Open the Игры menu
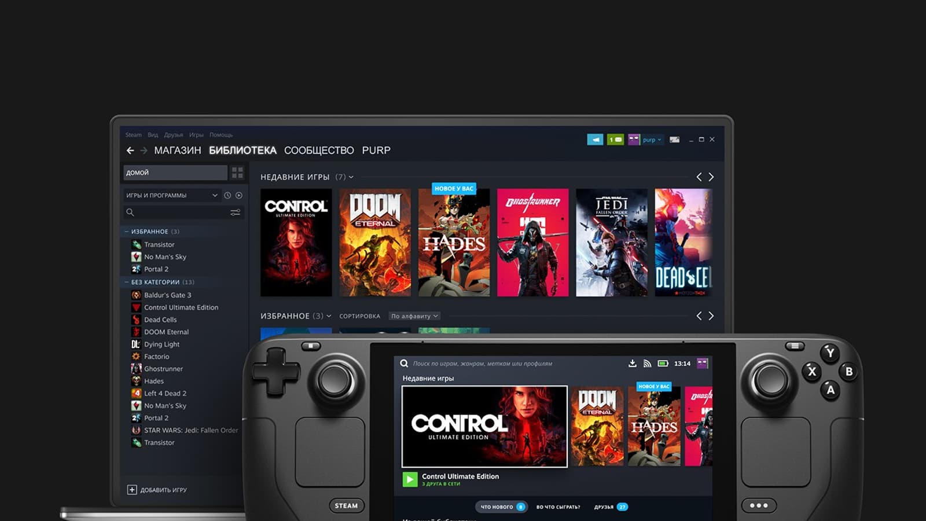 pos(196,135)
